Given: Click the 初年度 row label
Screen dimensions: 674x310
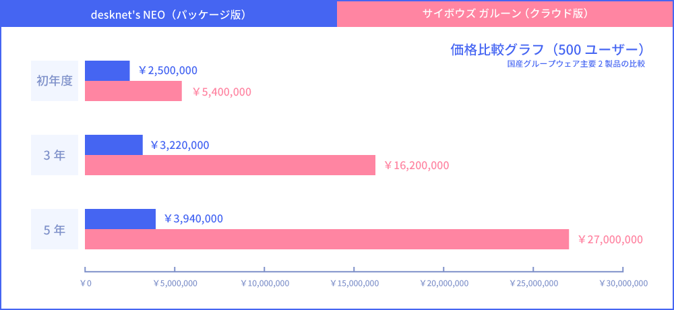Looking at the screenshot, I should click(x=55, y=81).
